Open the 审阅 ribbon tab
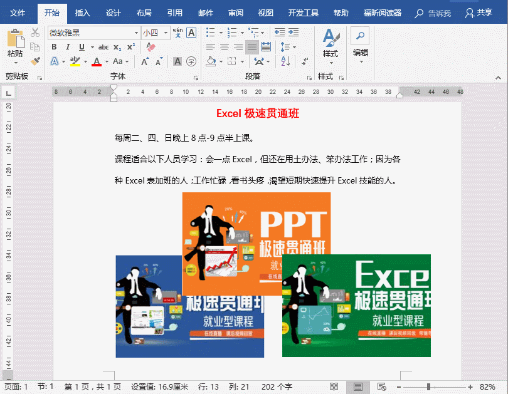Screen dimensions: 508x394 [x=236, y=13]
